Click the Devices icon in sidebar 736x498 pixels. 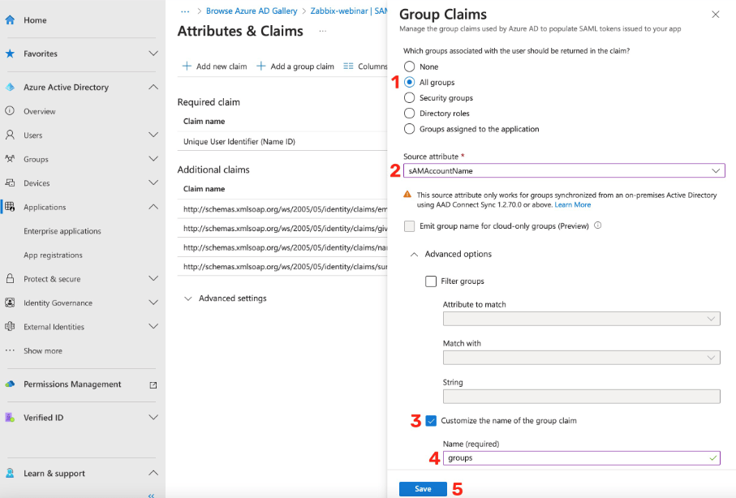point(10,183)
